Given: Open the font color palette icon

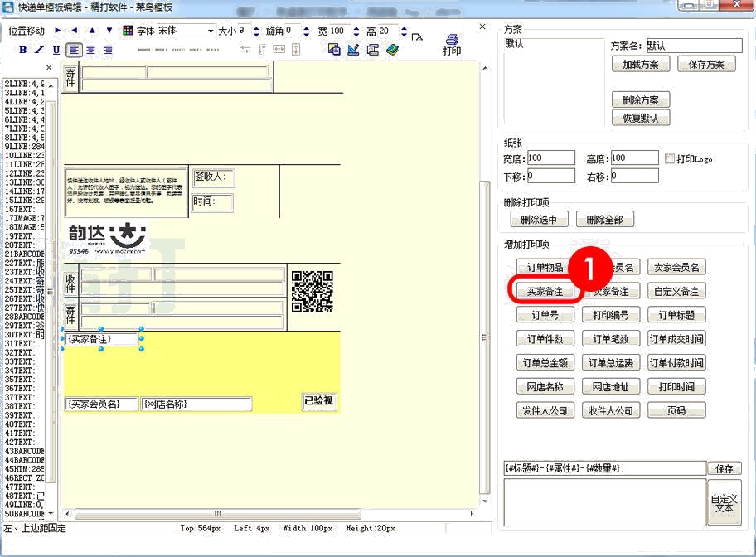Looking at the screenshot, I should (128, 31).
